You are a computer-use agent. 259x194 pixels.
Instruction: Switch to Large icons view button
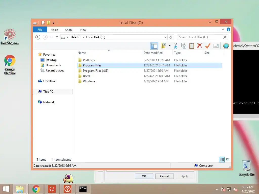[x=227, y=160]
